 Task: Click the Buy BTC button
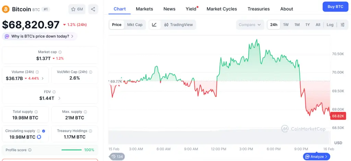[335, 7]
